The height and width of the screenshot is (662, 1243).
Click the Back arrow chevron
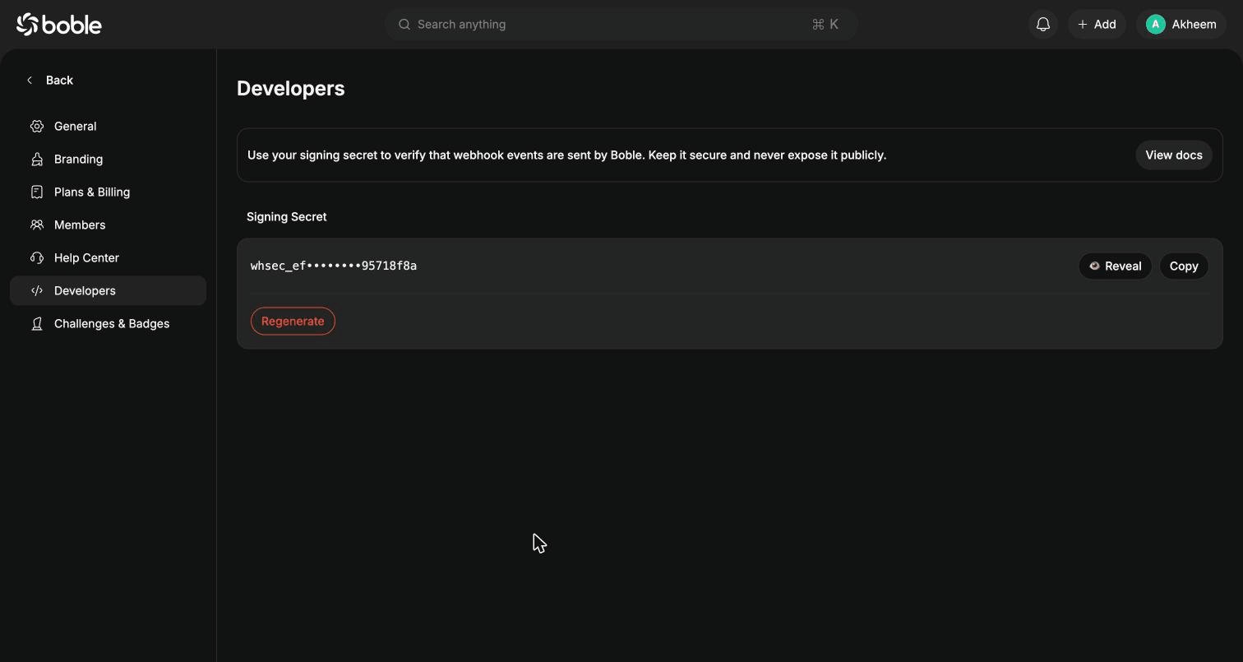(30, 80)
